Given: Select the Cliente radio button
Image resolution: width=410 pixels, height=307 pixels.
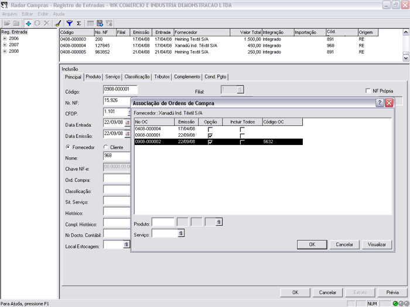Looking at the screenshot, I should tap(105, 147).
